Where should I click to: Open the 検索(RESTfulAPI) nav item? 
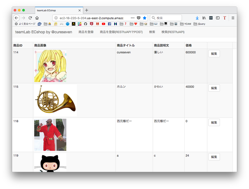(173, 32)
